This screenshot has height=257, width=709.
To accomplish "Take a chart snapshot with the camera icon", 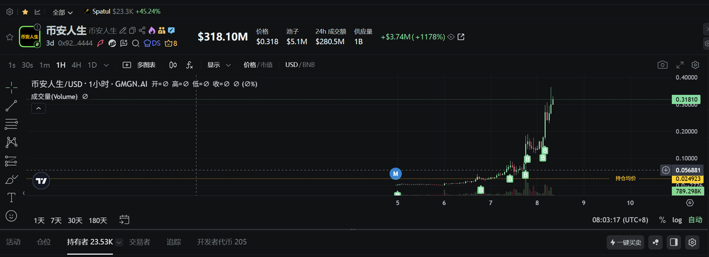I will (x=663, y=65).
